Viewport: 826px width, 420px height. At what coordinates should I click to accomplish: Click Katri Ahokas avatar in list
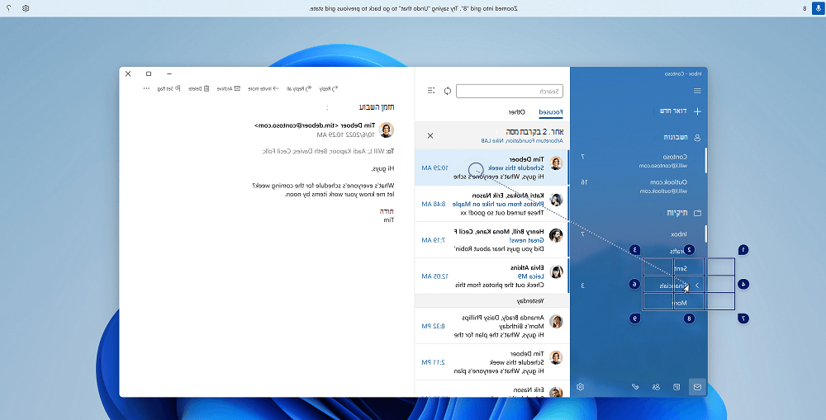coord(556,200)
